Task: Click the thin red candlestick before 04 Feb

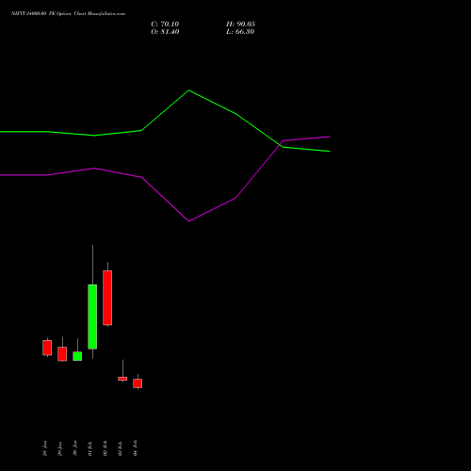Action: (x=122, y=379)
